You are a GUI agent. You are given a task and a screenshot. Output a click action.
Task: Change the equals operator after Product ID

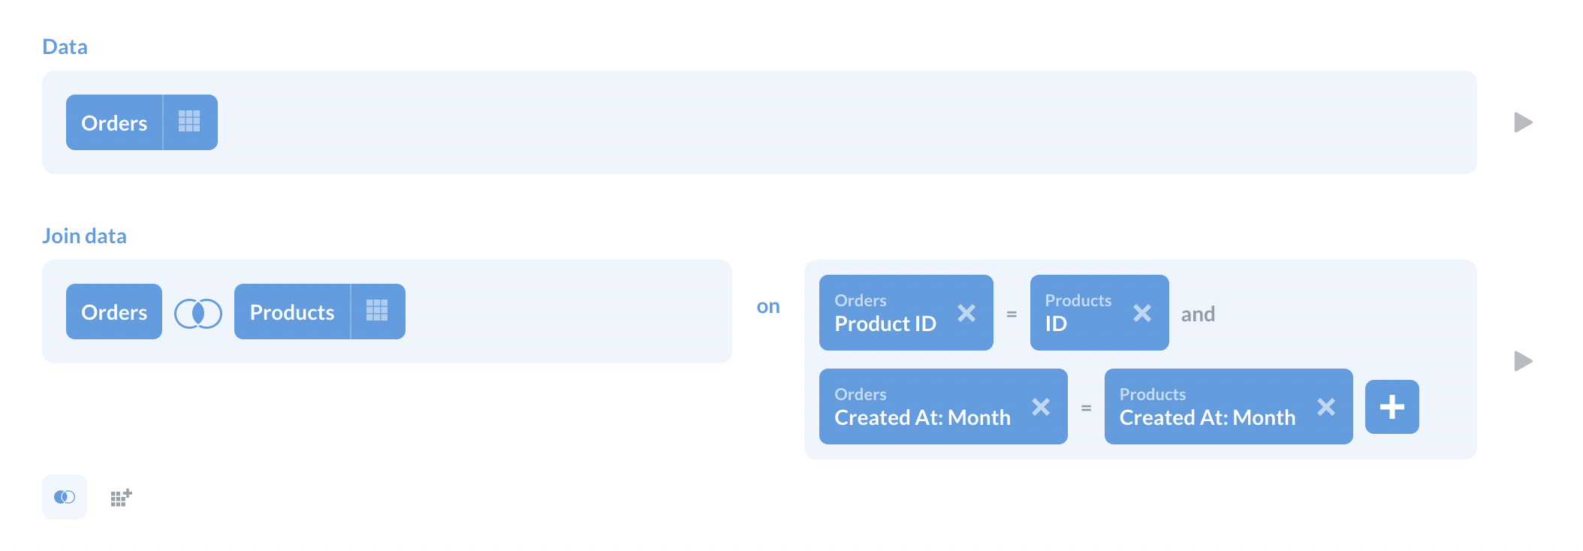(x=1012, y=315)
